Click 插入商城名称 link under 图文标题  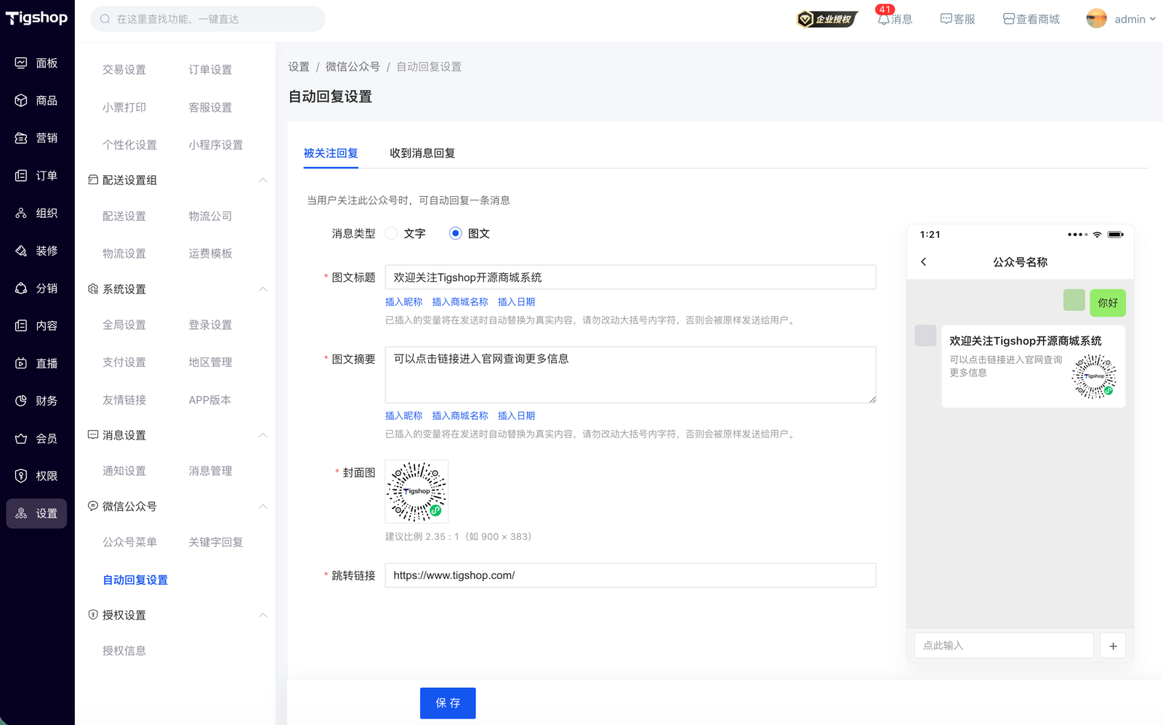tap(460, 302)
